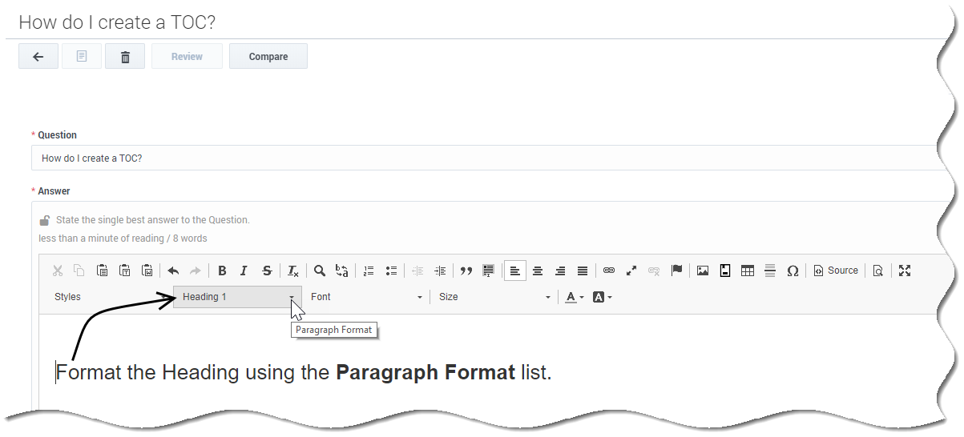The width and height of the screenshot is (964, 437).
Task: Insert a block quote
Action: [x=466, y=271]
